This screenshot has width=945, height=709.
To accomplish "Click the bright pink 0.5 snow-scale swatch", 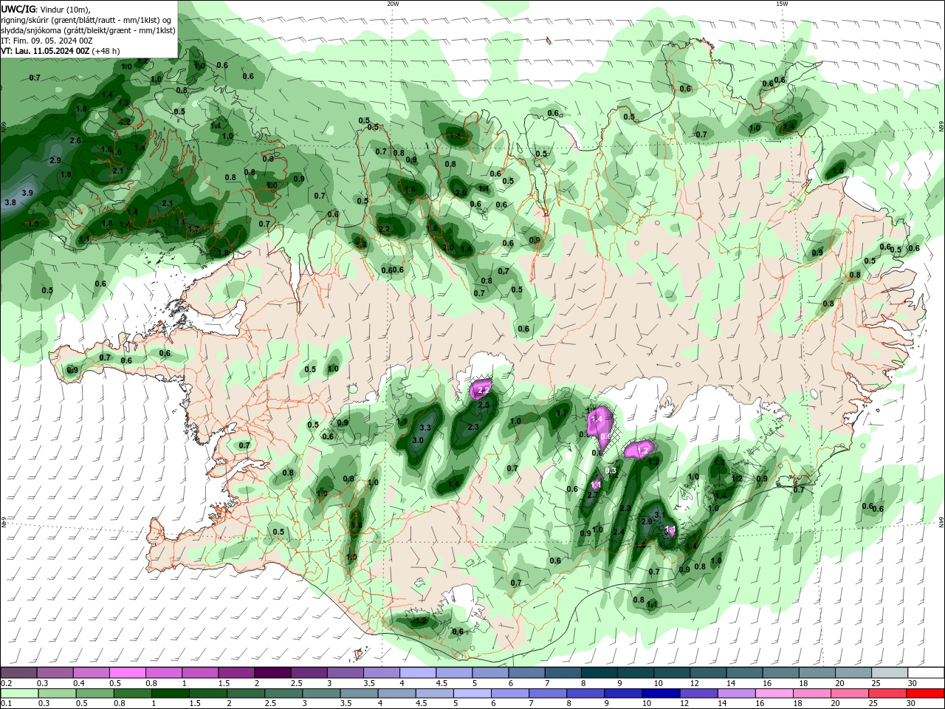I will [x=127, y=672].
